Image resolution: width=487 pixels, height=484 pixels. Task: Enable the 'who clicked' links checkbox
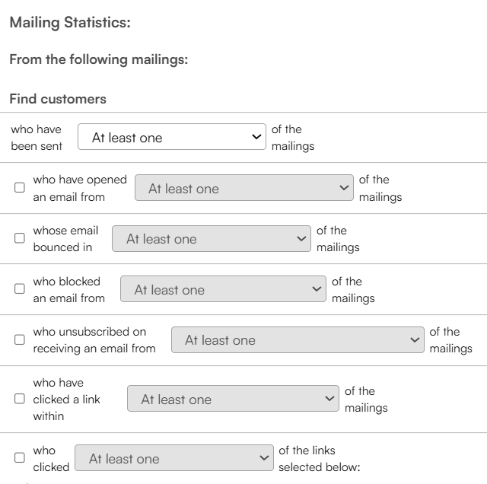(20, 457)
